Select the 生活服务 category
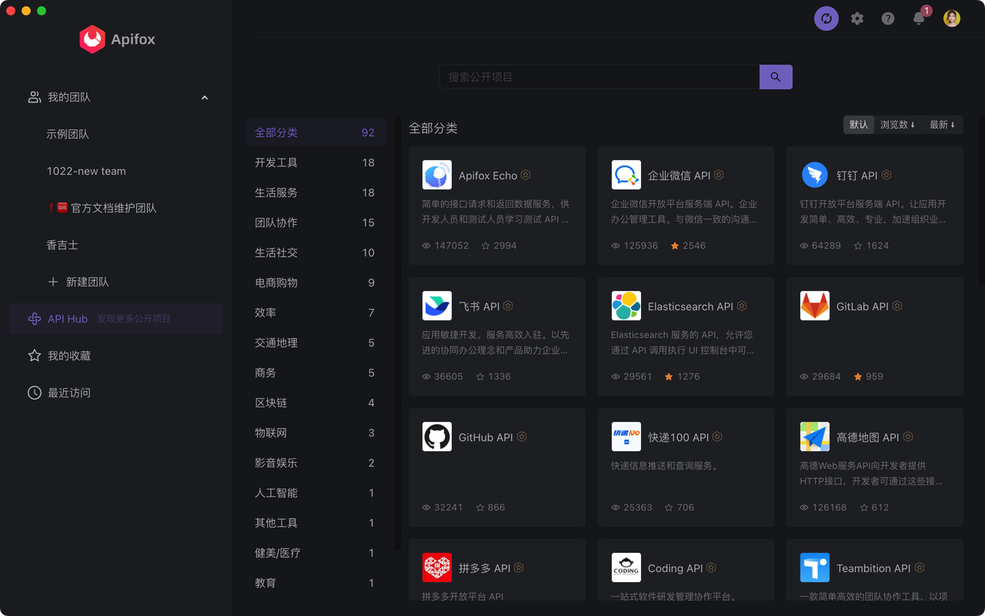 [317, 192]
